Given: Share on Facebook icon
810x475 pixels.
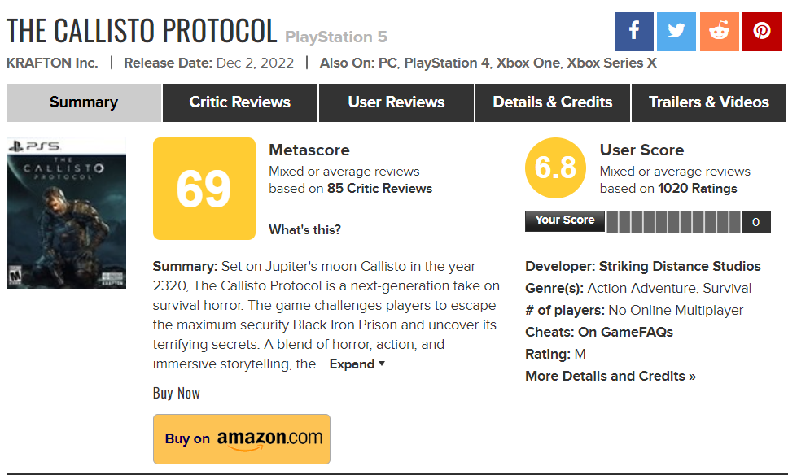Looking at the screenshot, I should (x=634, y=32).
